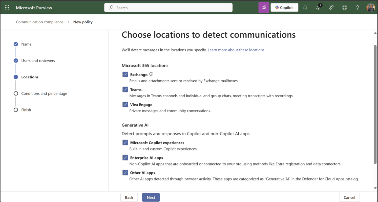
Task: Open the org people icon in header
Action: pos(331,8)
